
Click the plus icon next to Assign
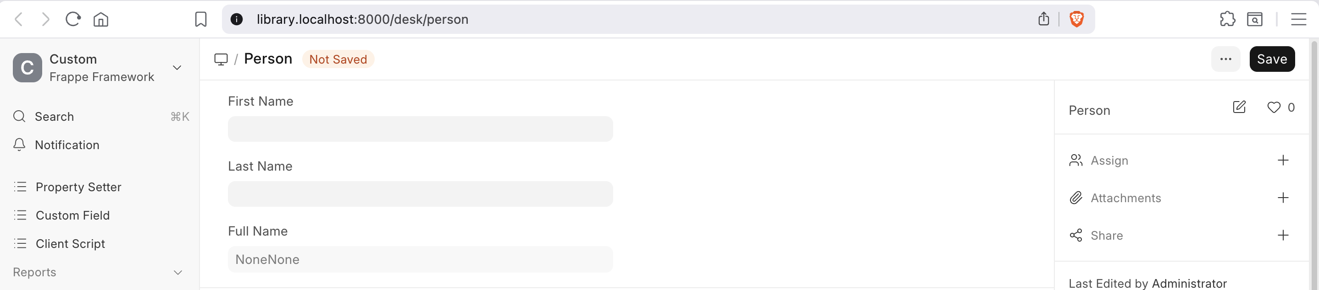(1283, 160)
